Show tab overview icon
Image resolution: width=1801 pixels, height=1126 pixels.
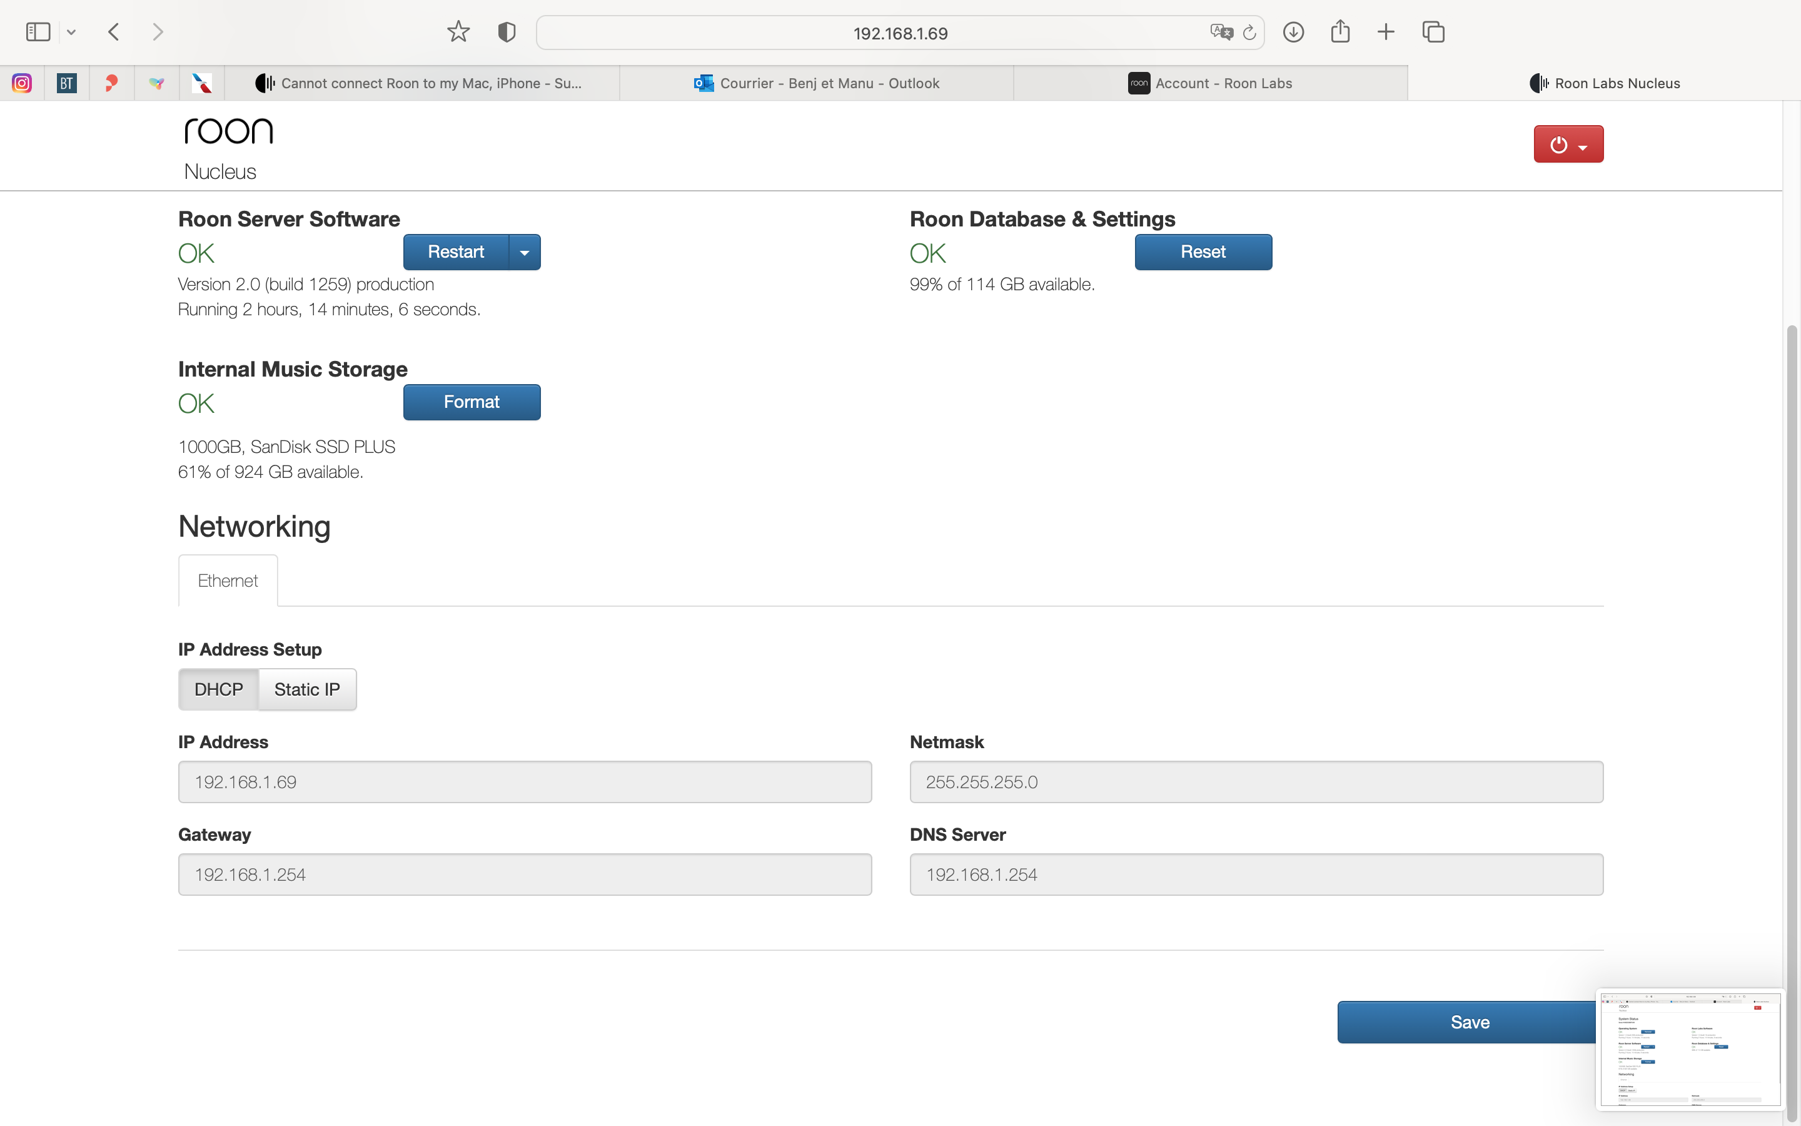[x=1433, y=32]
